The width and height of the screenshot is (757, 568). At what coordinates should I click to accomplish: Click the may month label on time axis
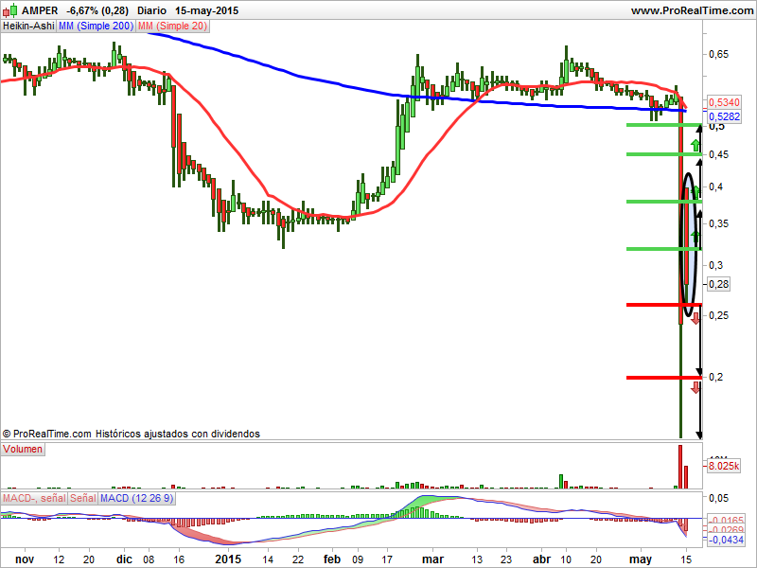point(642,559)
